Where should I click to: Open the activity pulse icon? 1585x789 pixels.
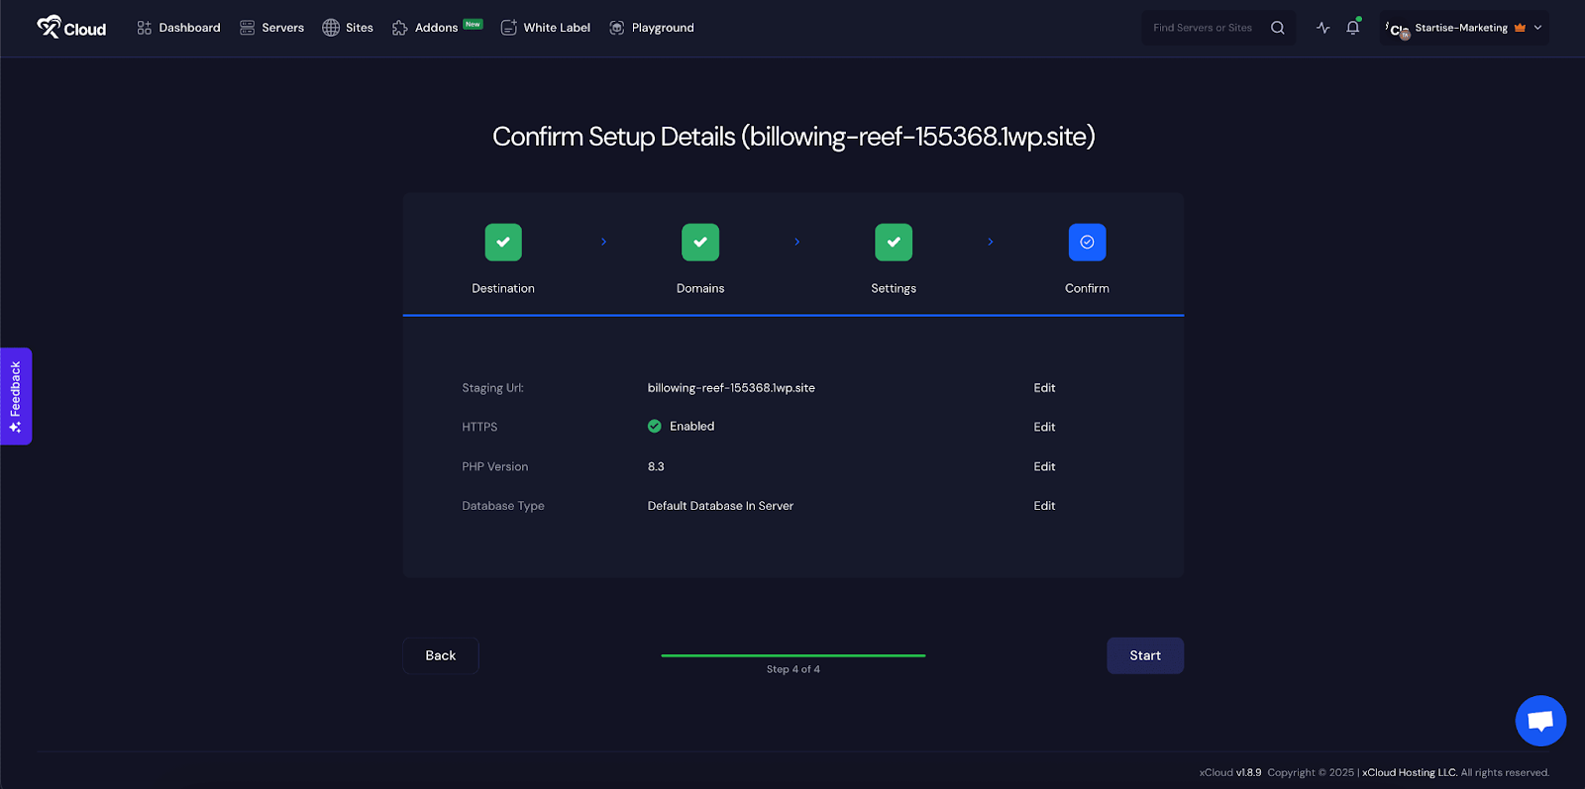tap(1322, 28)
